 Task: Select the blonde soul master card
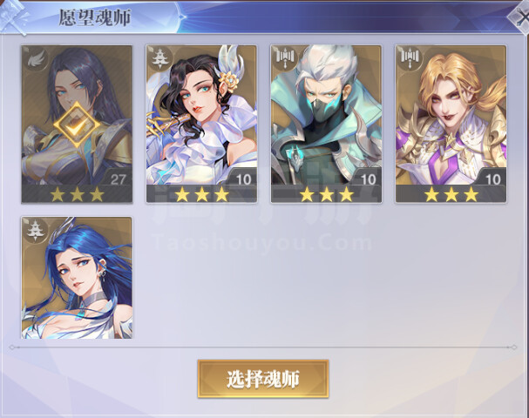(x=451, y=124)
